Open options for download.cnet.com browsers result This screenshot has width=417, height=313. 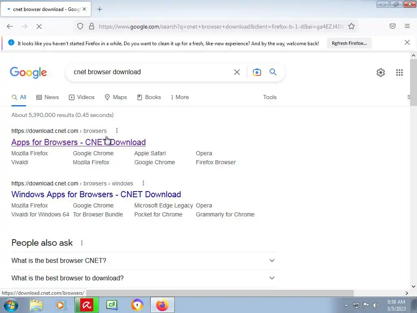tap(117, 131)
